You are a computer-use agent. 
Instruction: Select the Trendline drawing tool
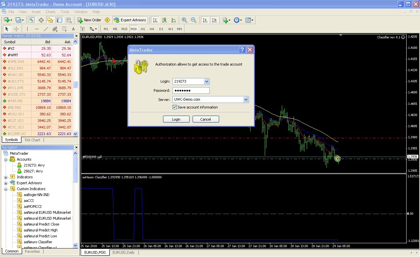click(46, 29)
